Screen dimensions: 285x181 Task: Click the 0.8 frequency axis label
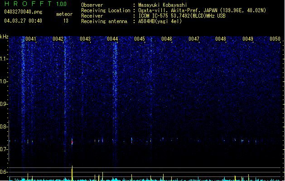[x=4, y=127]
